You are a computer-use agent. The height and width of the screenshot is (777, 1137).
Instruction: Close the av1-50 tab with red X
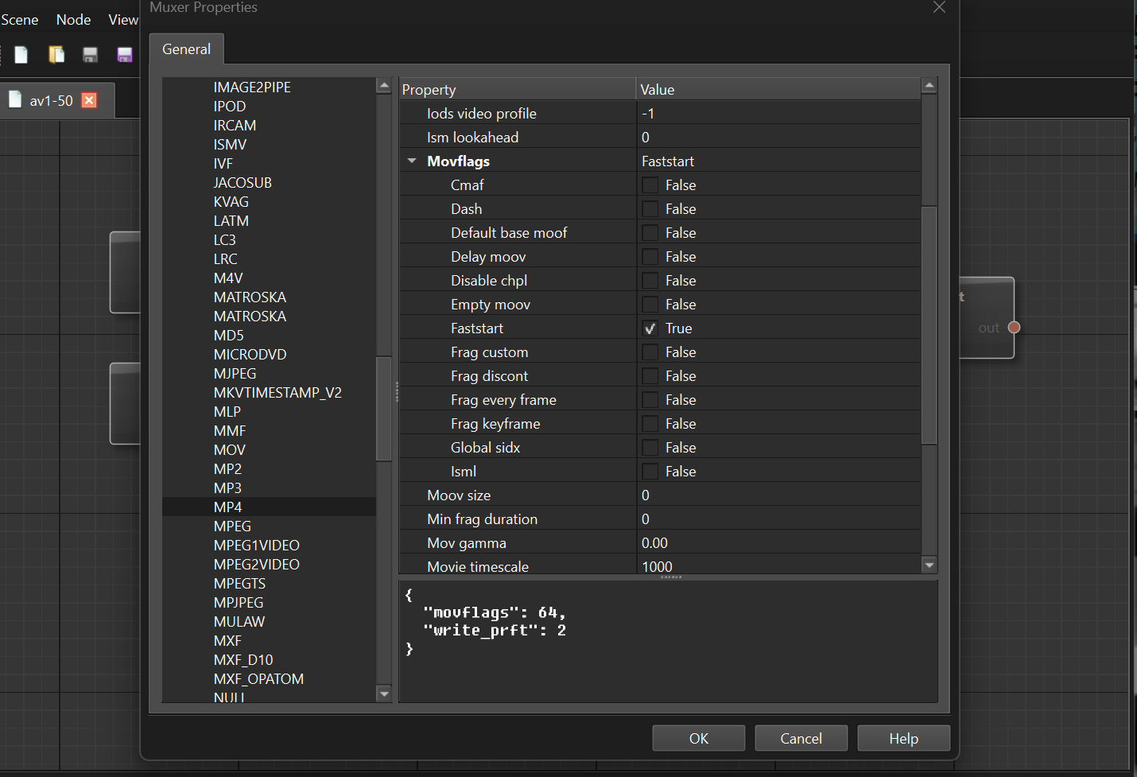89,100
